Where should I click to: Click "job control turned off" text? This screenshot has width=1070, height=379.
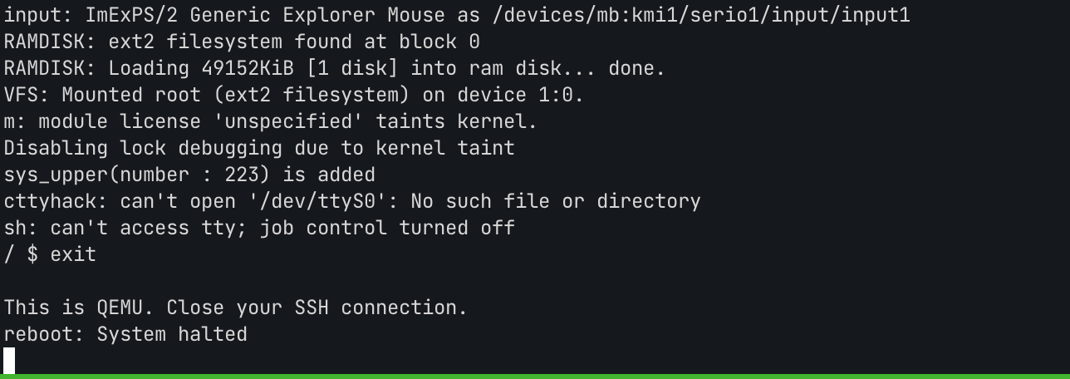coord(387,228)
